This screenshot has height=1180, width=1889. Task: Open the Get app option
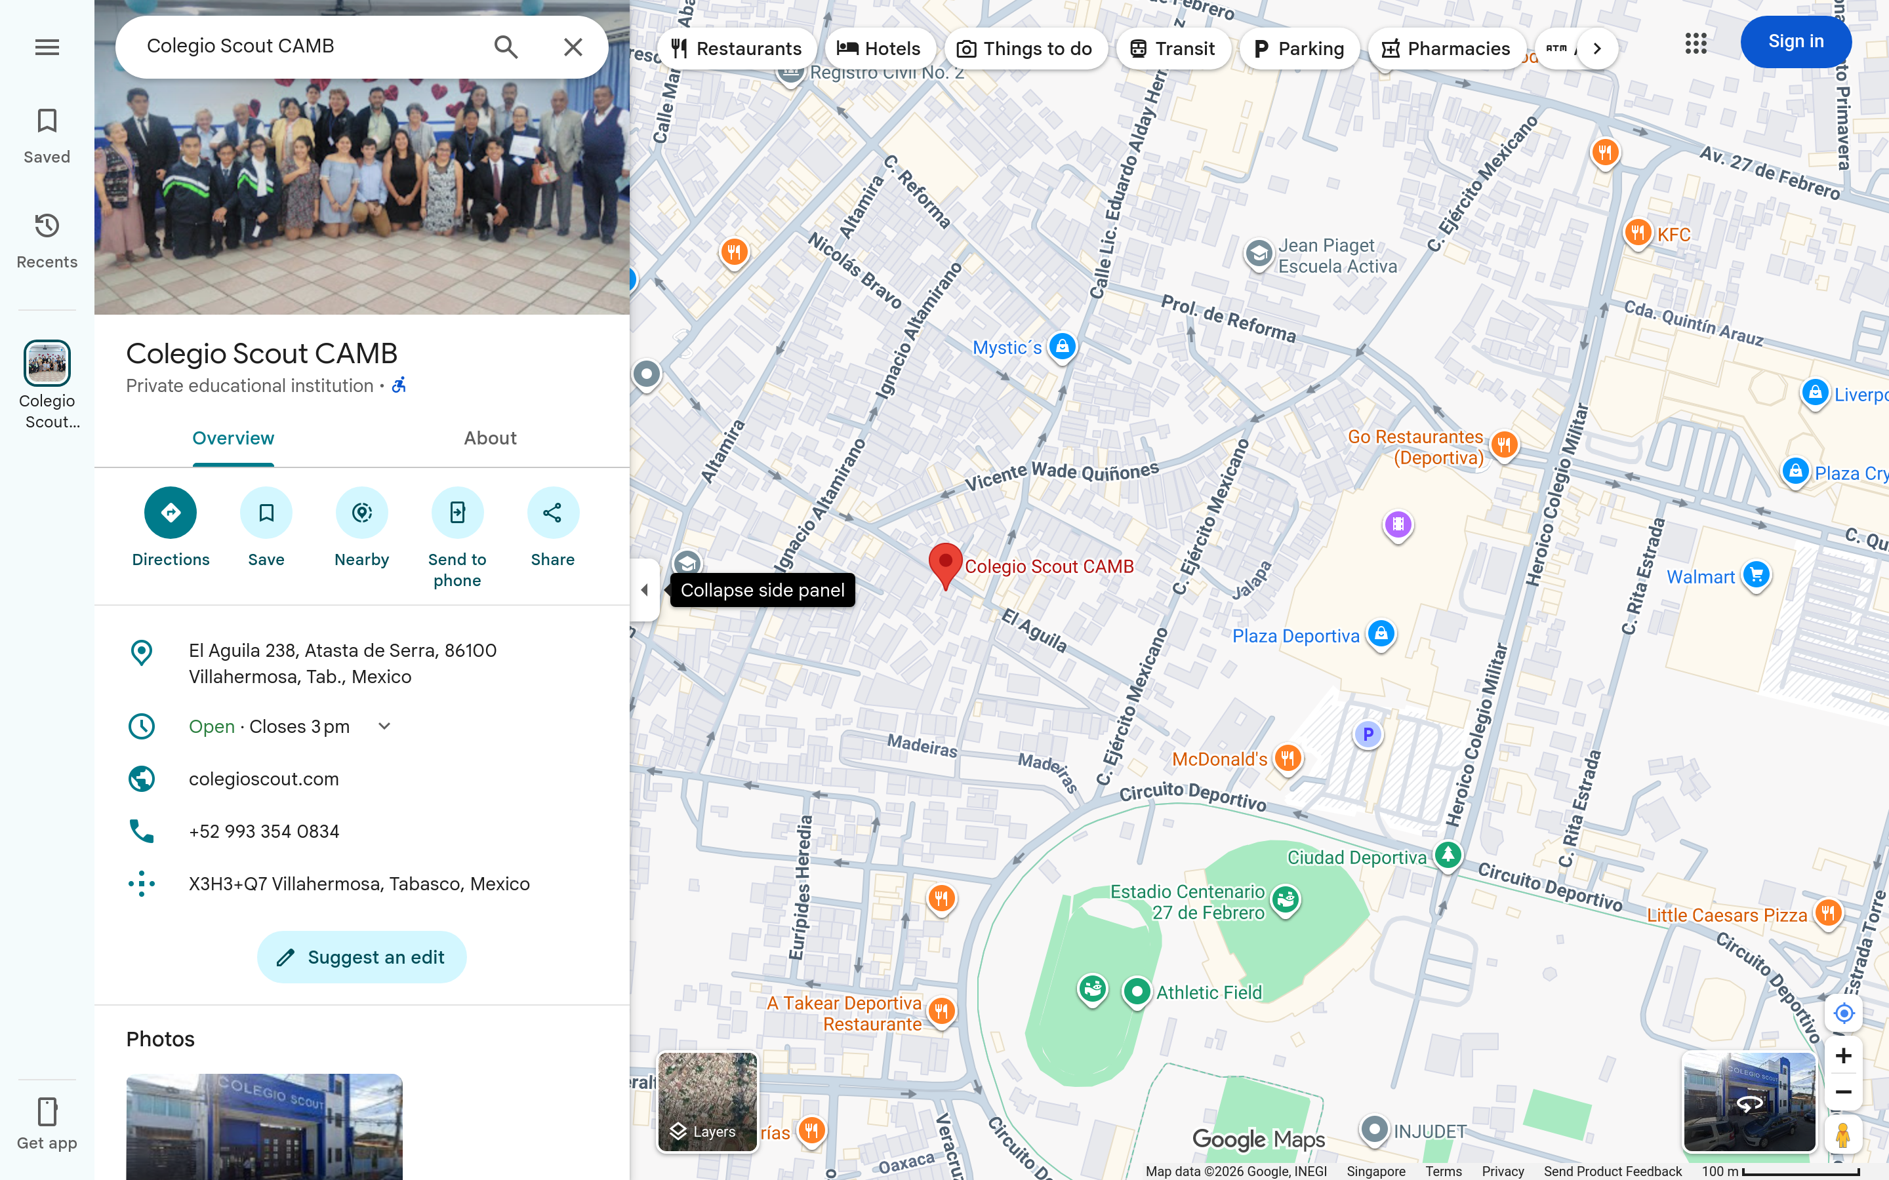[47, 1122]
